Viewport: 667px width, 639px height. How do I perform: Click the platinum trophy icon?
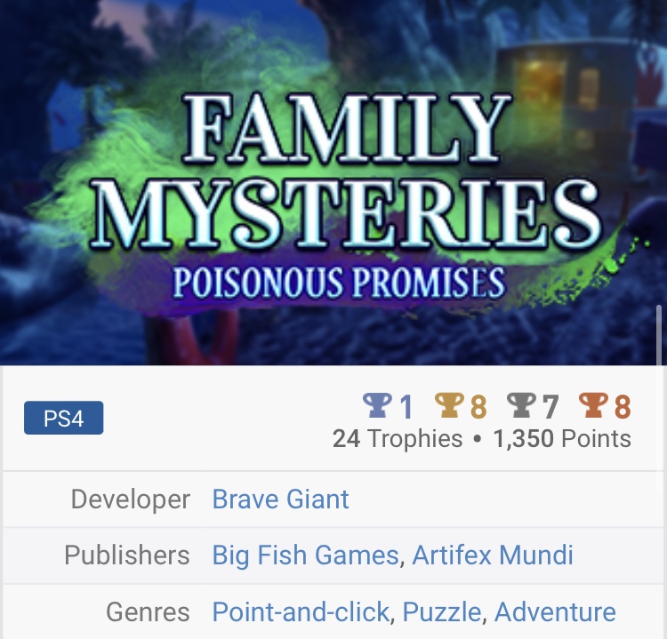377,405
